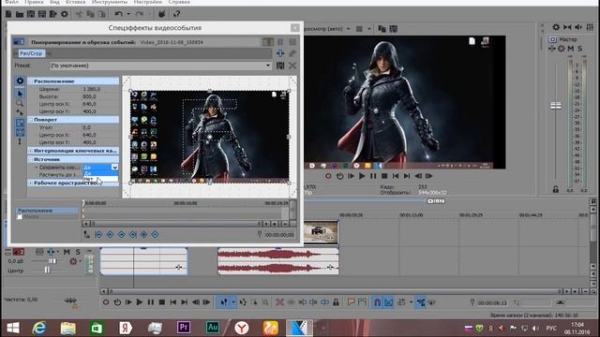Open Pan/Crop properties gear icon
This screenshot has width=600, height=337.
click(20, 81)
